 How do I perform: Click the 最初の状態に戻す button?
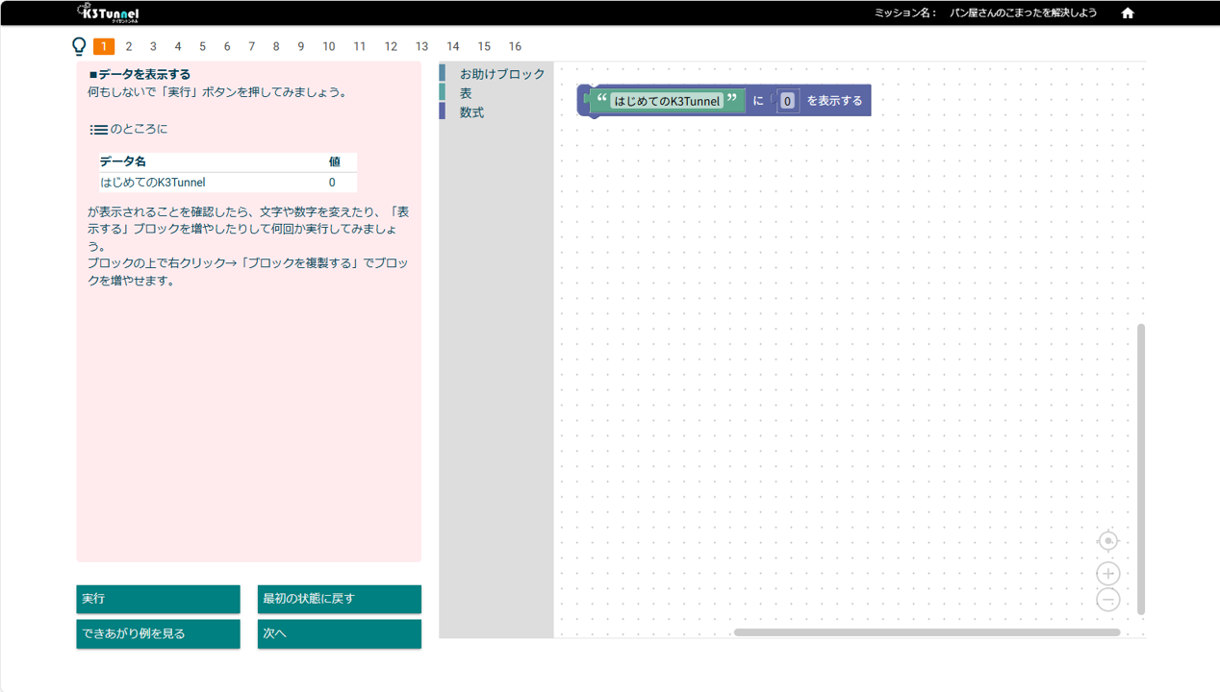(339, 599)
